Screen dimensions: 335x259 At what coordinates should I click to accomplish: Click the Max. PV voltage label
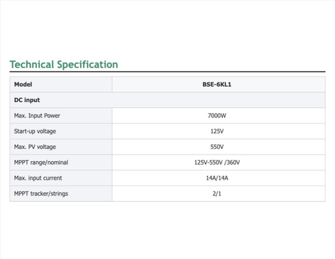click(35, 147)
